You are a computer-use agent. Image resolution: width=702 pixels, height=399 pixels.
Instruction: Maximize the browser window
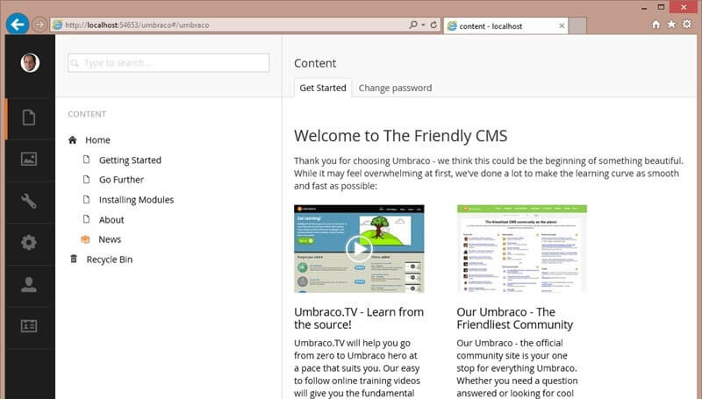coord(662,7)
